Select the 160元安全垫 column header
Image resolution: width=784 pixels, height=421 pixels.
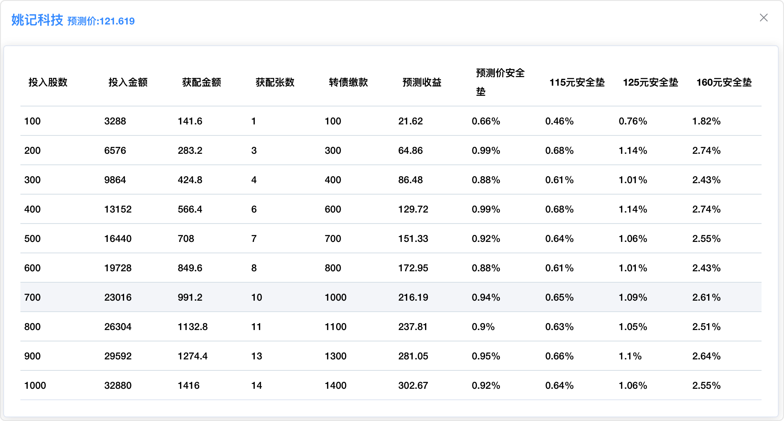point(724,82)
